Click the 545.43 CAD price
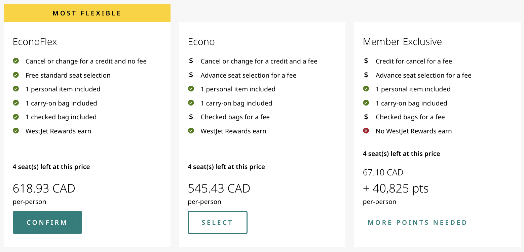 click(x=219, y=188)
